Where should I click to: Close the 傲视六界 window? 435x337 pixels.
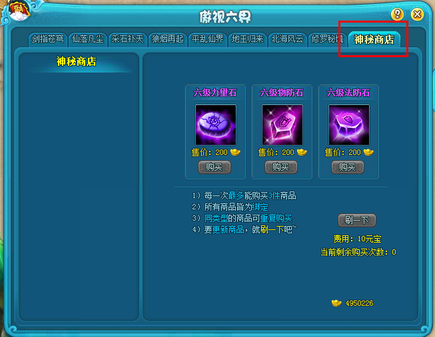(x=417, y=14)
